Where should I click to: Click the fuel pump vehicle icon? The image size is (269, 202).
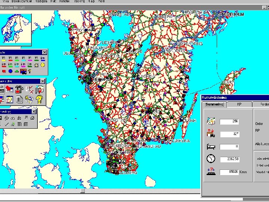click(x=39, y=89)
